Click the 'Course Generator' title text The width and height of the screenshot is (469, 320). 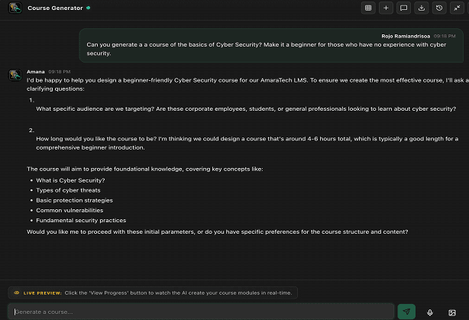55,8
